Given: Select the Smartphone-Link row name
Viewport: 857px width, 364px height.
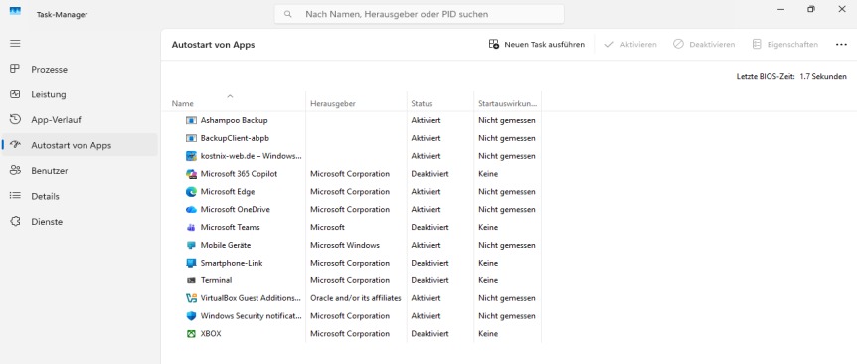Looking at the screenshot, I should coord(232,263).
